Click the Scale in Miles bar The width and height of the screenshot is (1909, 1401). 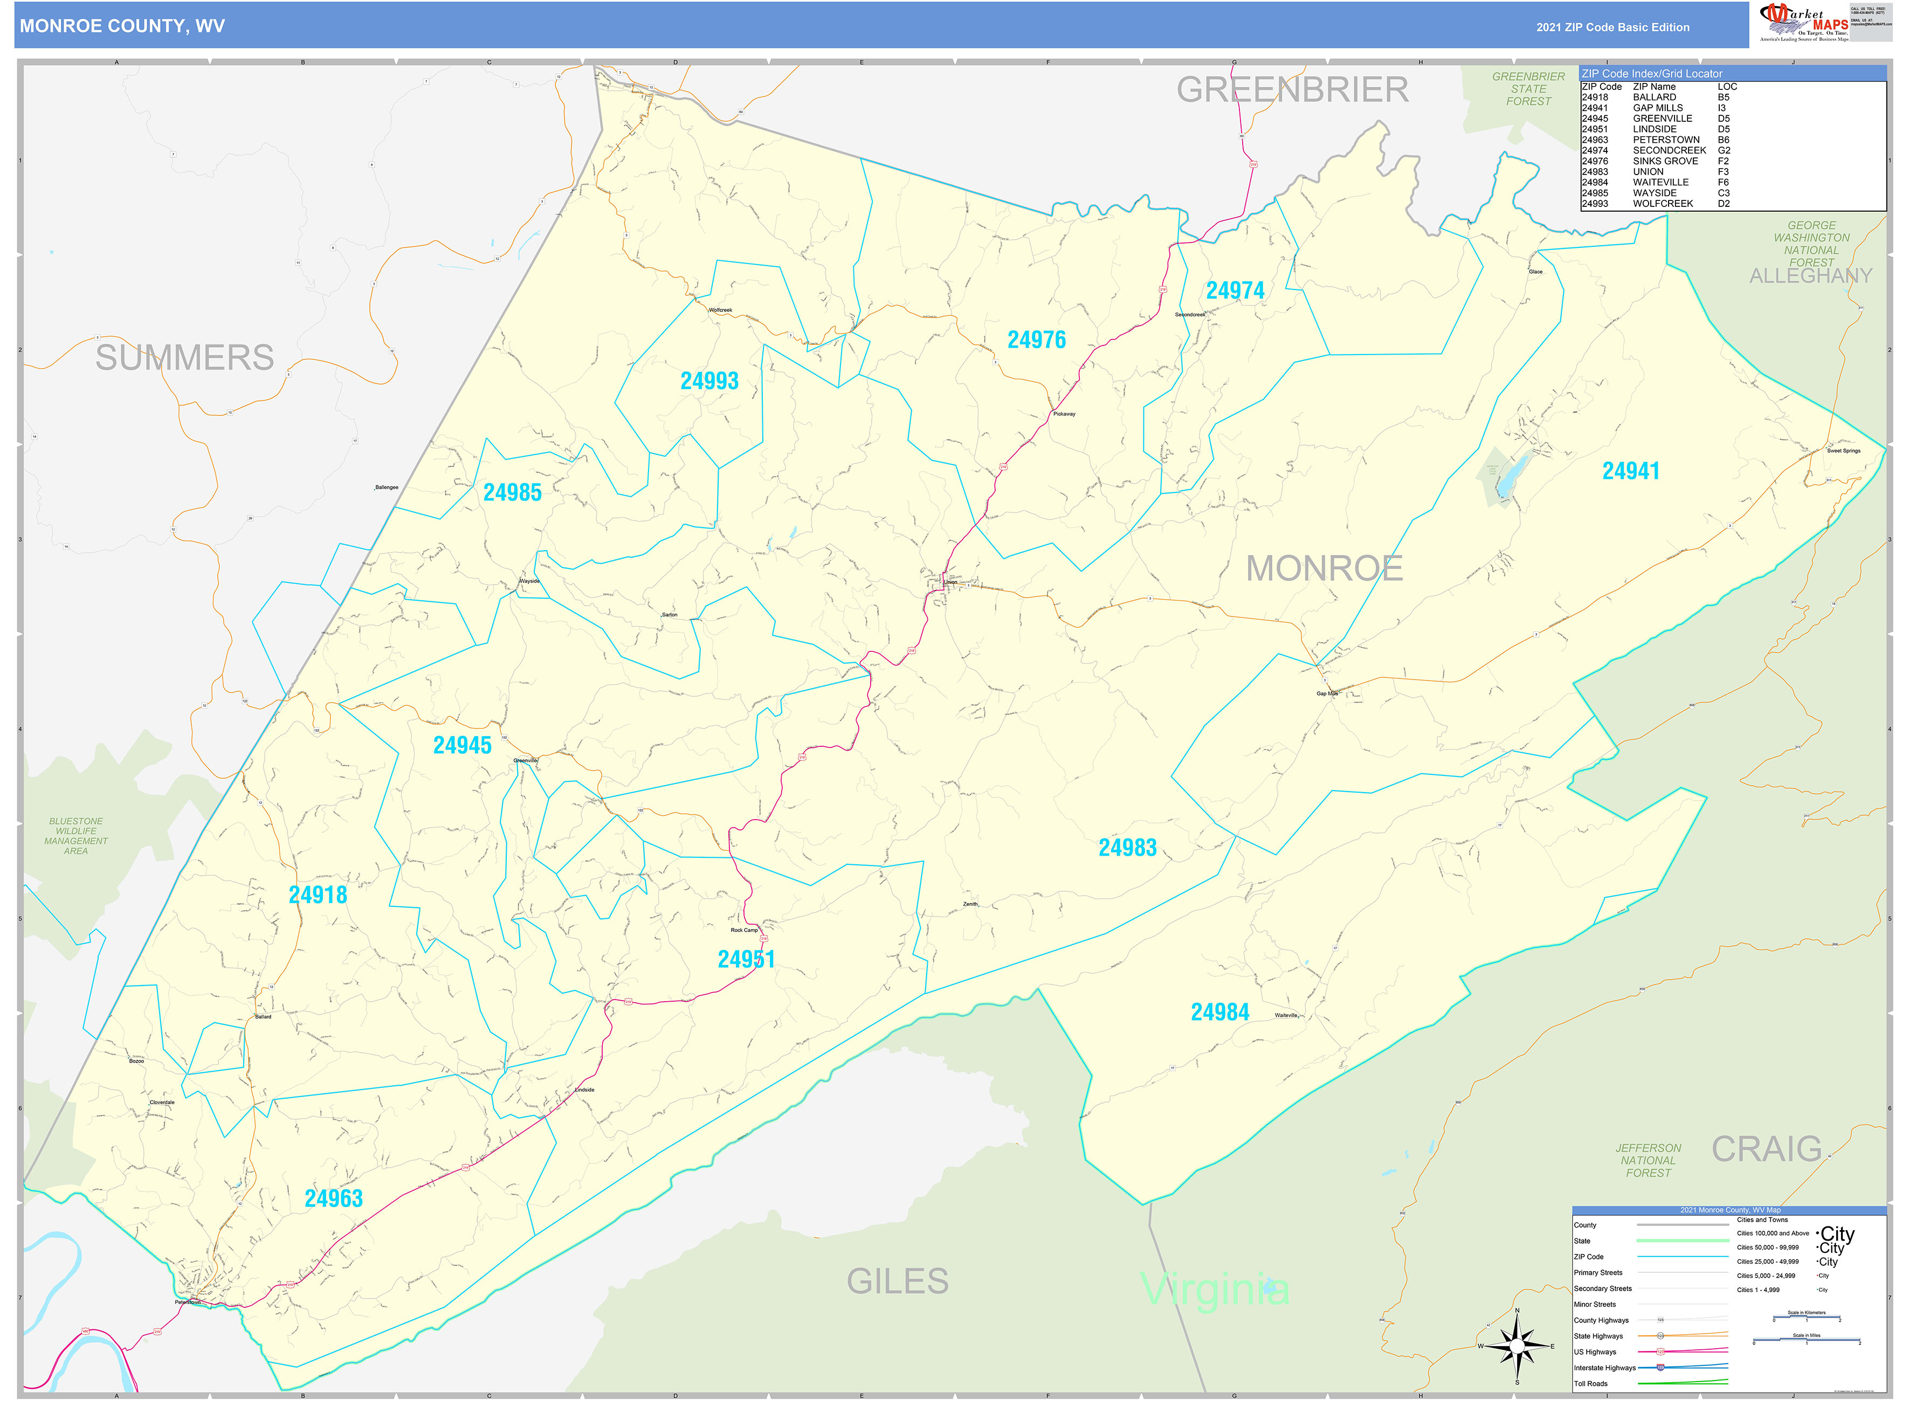(x=1807, y=1341)
